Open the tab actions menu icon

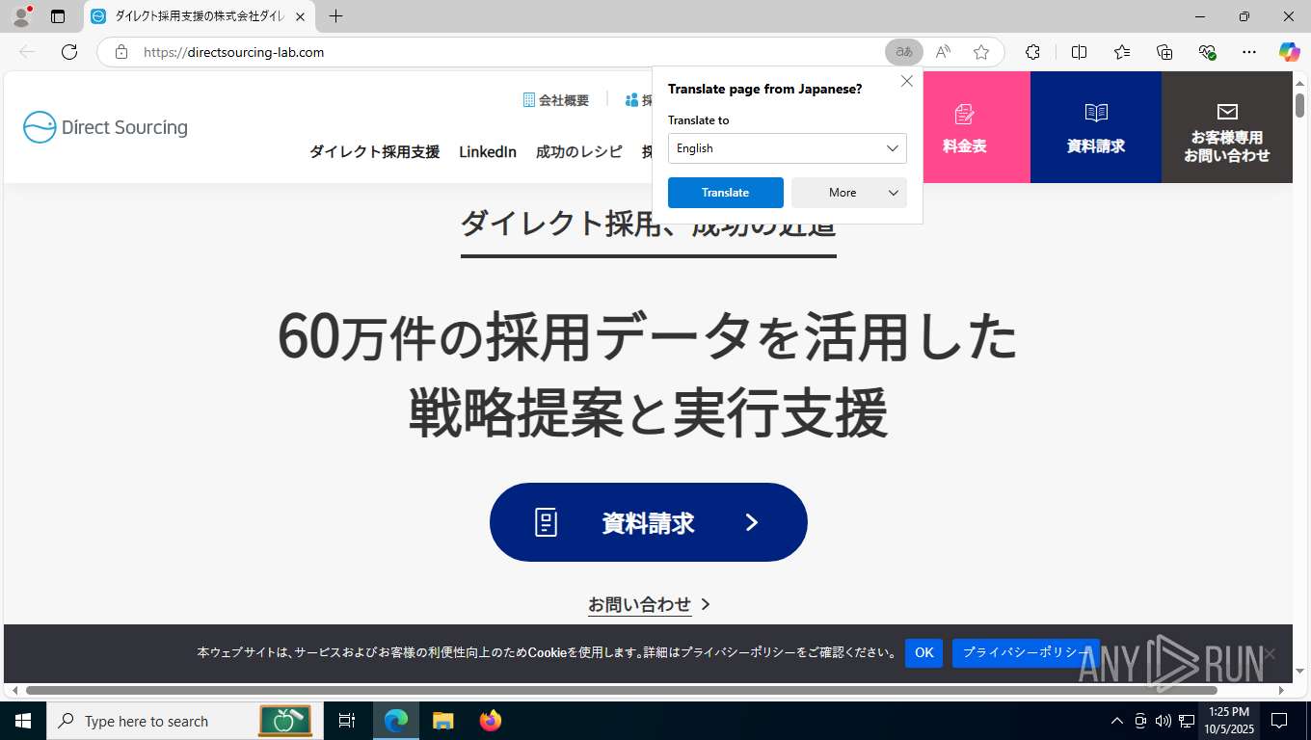(58, 16)
